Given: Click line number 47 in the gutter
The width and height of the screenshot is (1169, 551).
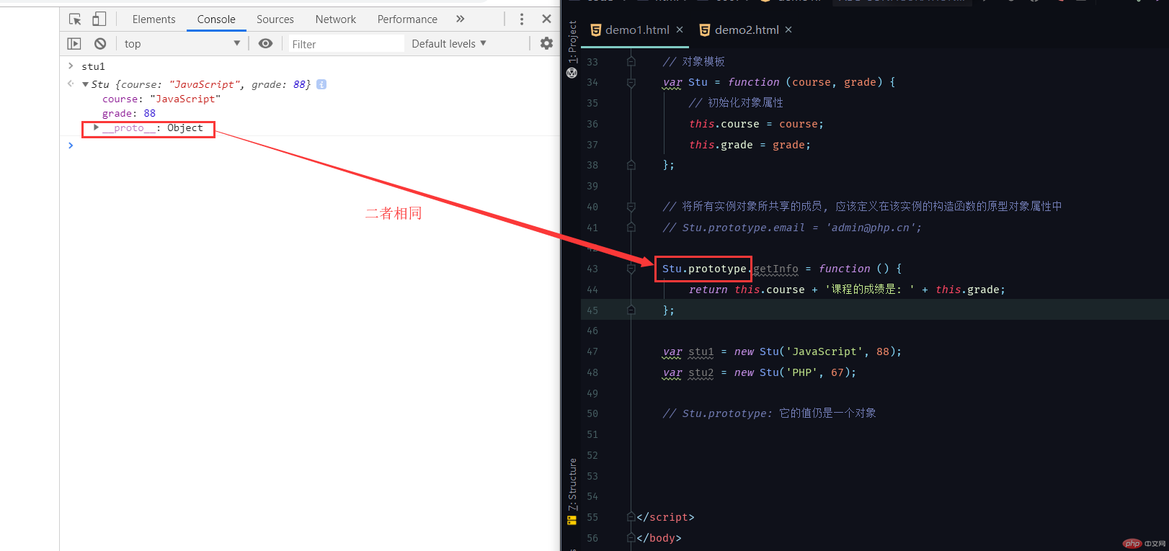Looking at the screenshot, I should [x=592, y=351].
